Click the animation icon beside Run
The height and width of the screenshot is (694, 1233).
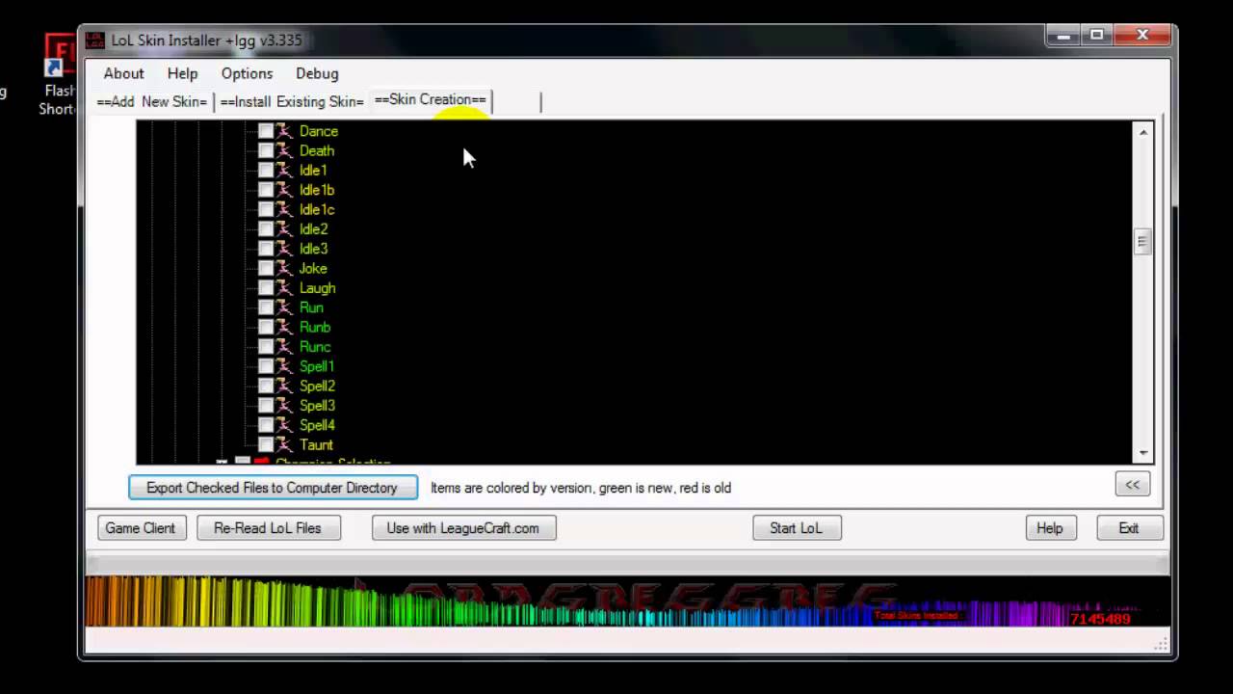click(284, 307)
